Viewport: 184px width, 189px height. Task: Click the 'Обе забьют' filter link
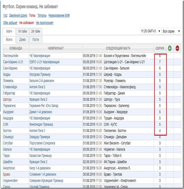click(x=10, y=23)
